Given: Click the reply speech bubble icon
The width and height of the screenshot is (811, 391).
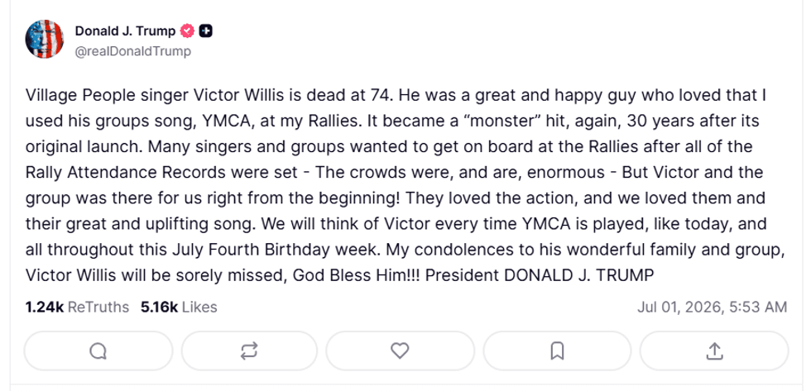Looking at the screenshot, I should tap(98, 351).
